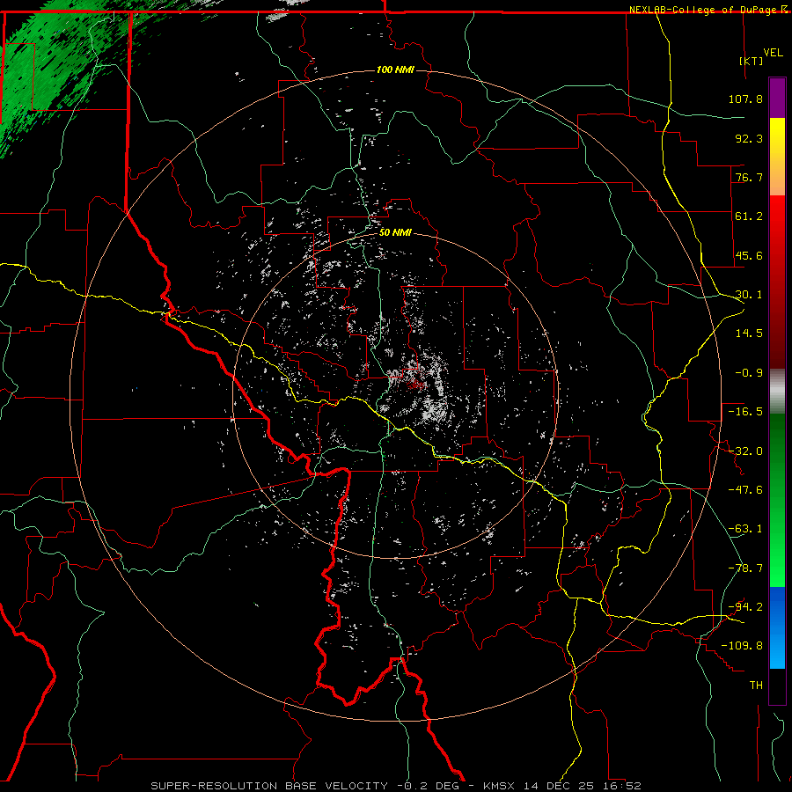The width and height of the screenshot is (792, 792).
Task: Click the [KT] units label
Action: click(x=751, y=61)
